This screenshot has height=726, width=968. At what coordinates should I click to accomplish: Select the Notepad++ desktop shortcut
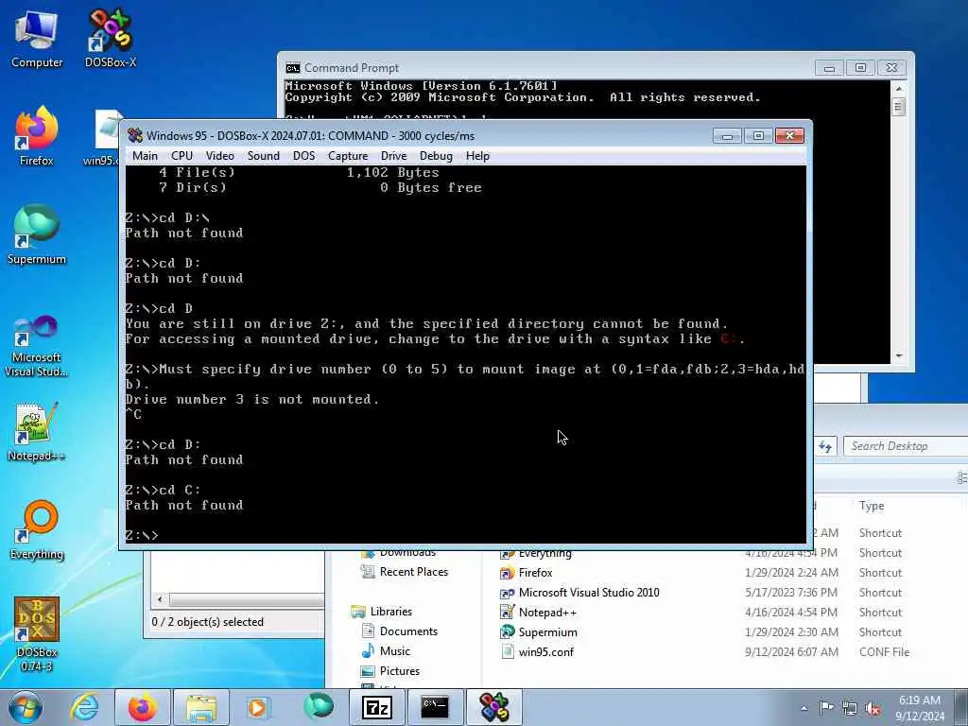37,432
